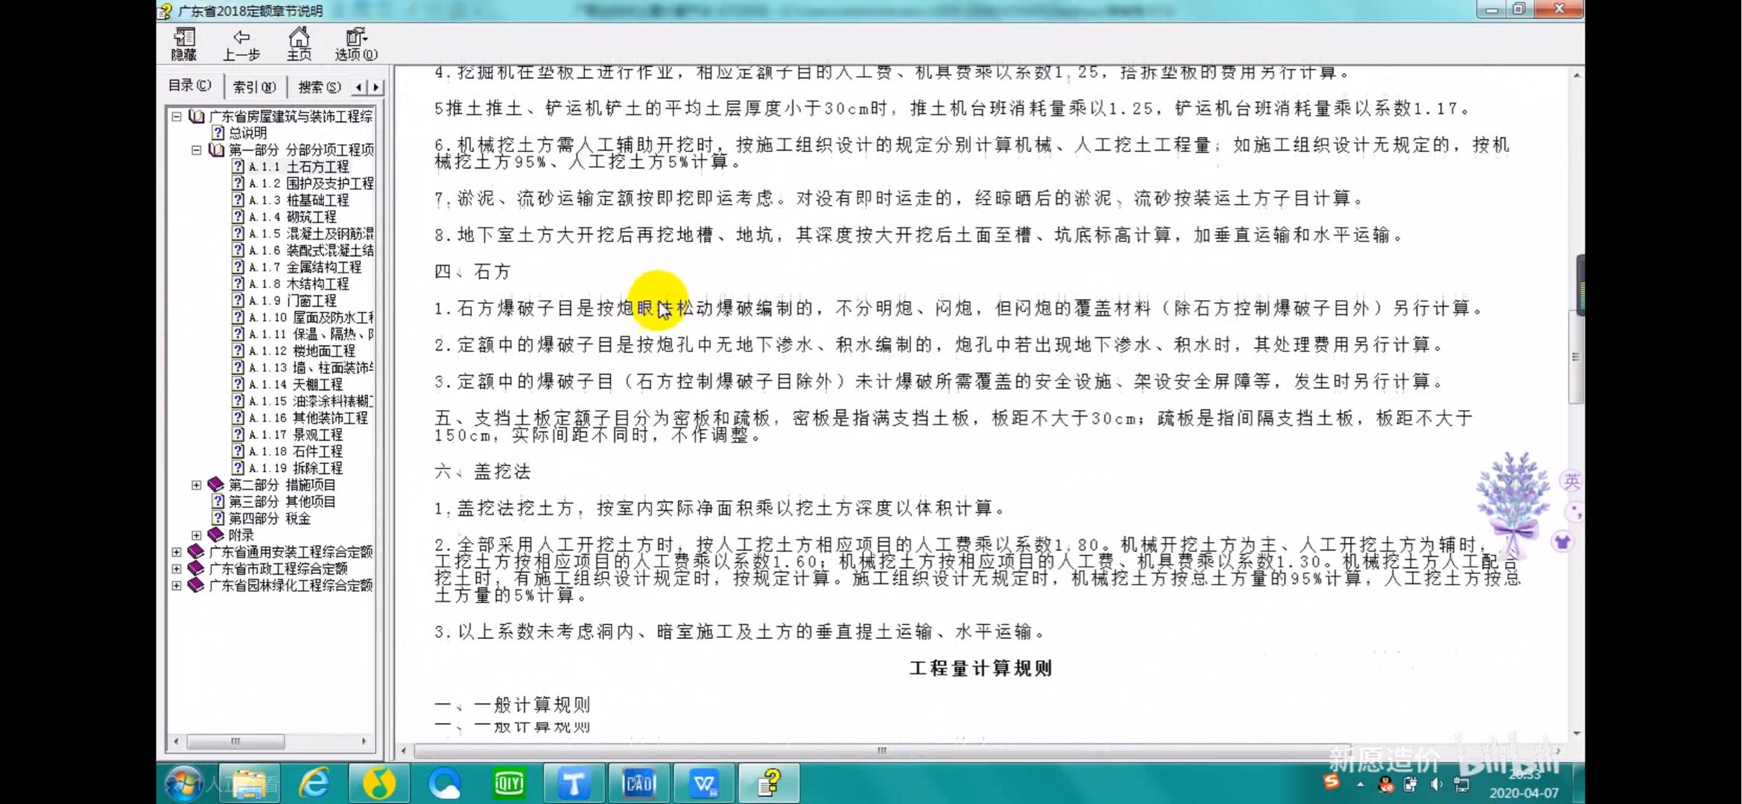Go back with the 上一步 arrow
Screen dimensions: 1742x804
pos(241,45)
